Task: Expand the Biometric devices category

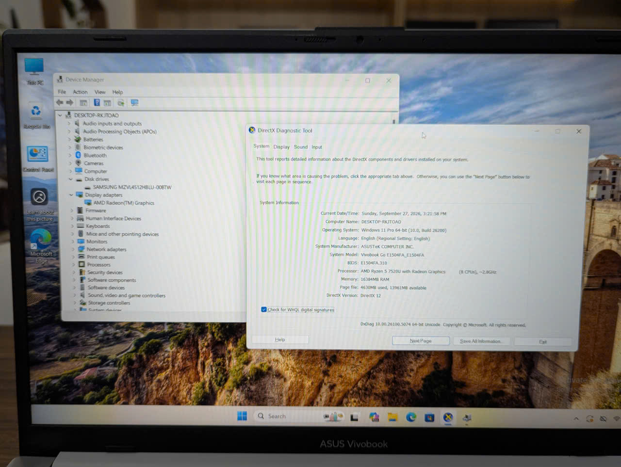Action: (70, 147)
